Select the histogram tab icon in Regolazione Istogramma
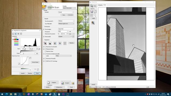The image size is (171, 96). [x=15, y=34]
